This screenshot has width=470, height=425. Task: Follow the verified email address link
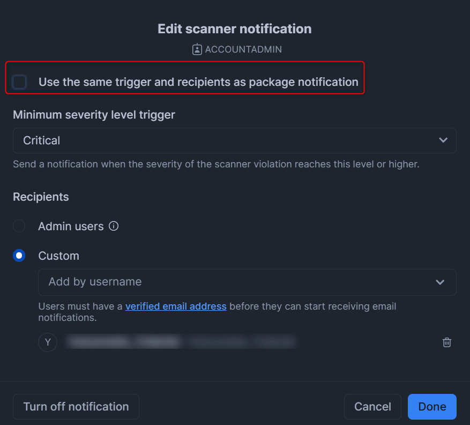coord(176,306)
